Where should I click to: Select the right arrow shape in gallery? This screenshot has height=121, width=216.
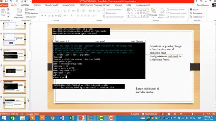click(138, 13)
